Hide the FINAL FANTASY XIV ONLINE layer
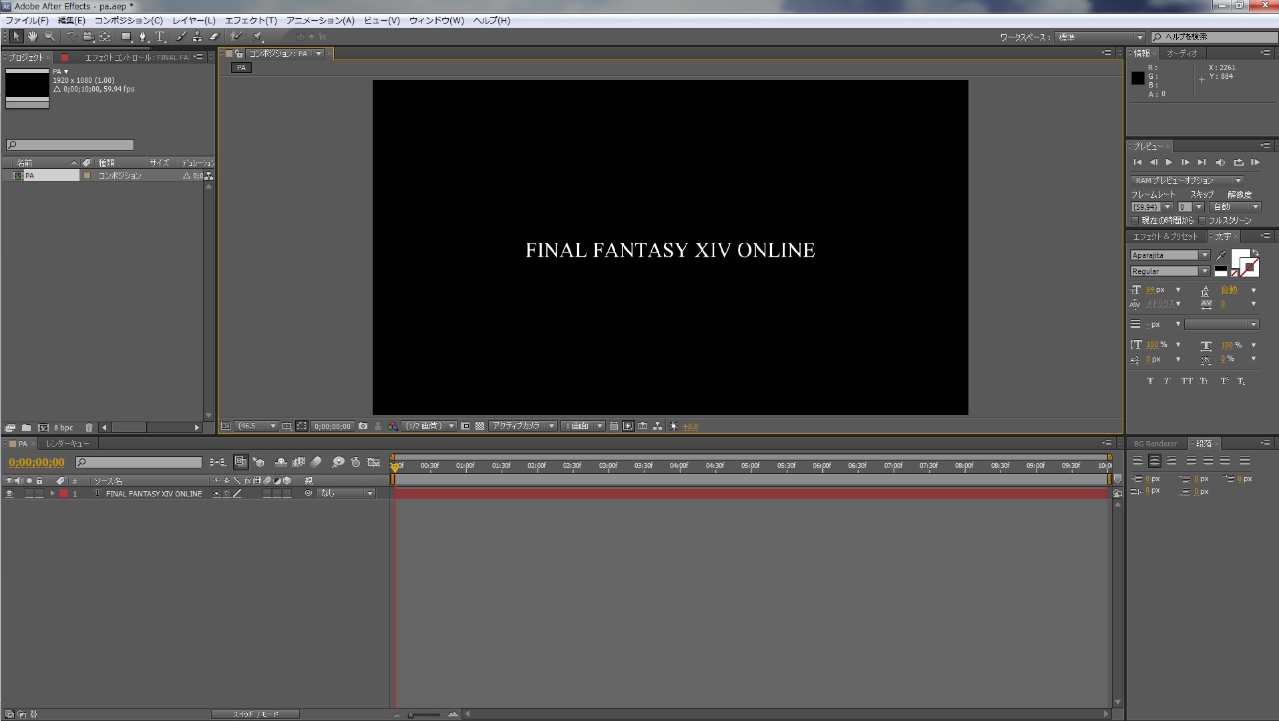Screen dimensions: 1279x721 [x=9, y=494]
